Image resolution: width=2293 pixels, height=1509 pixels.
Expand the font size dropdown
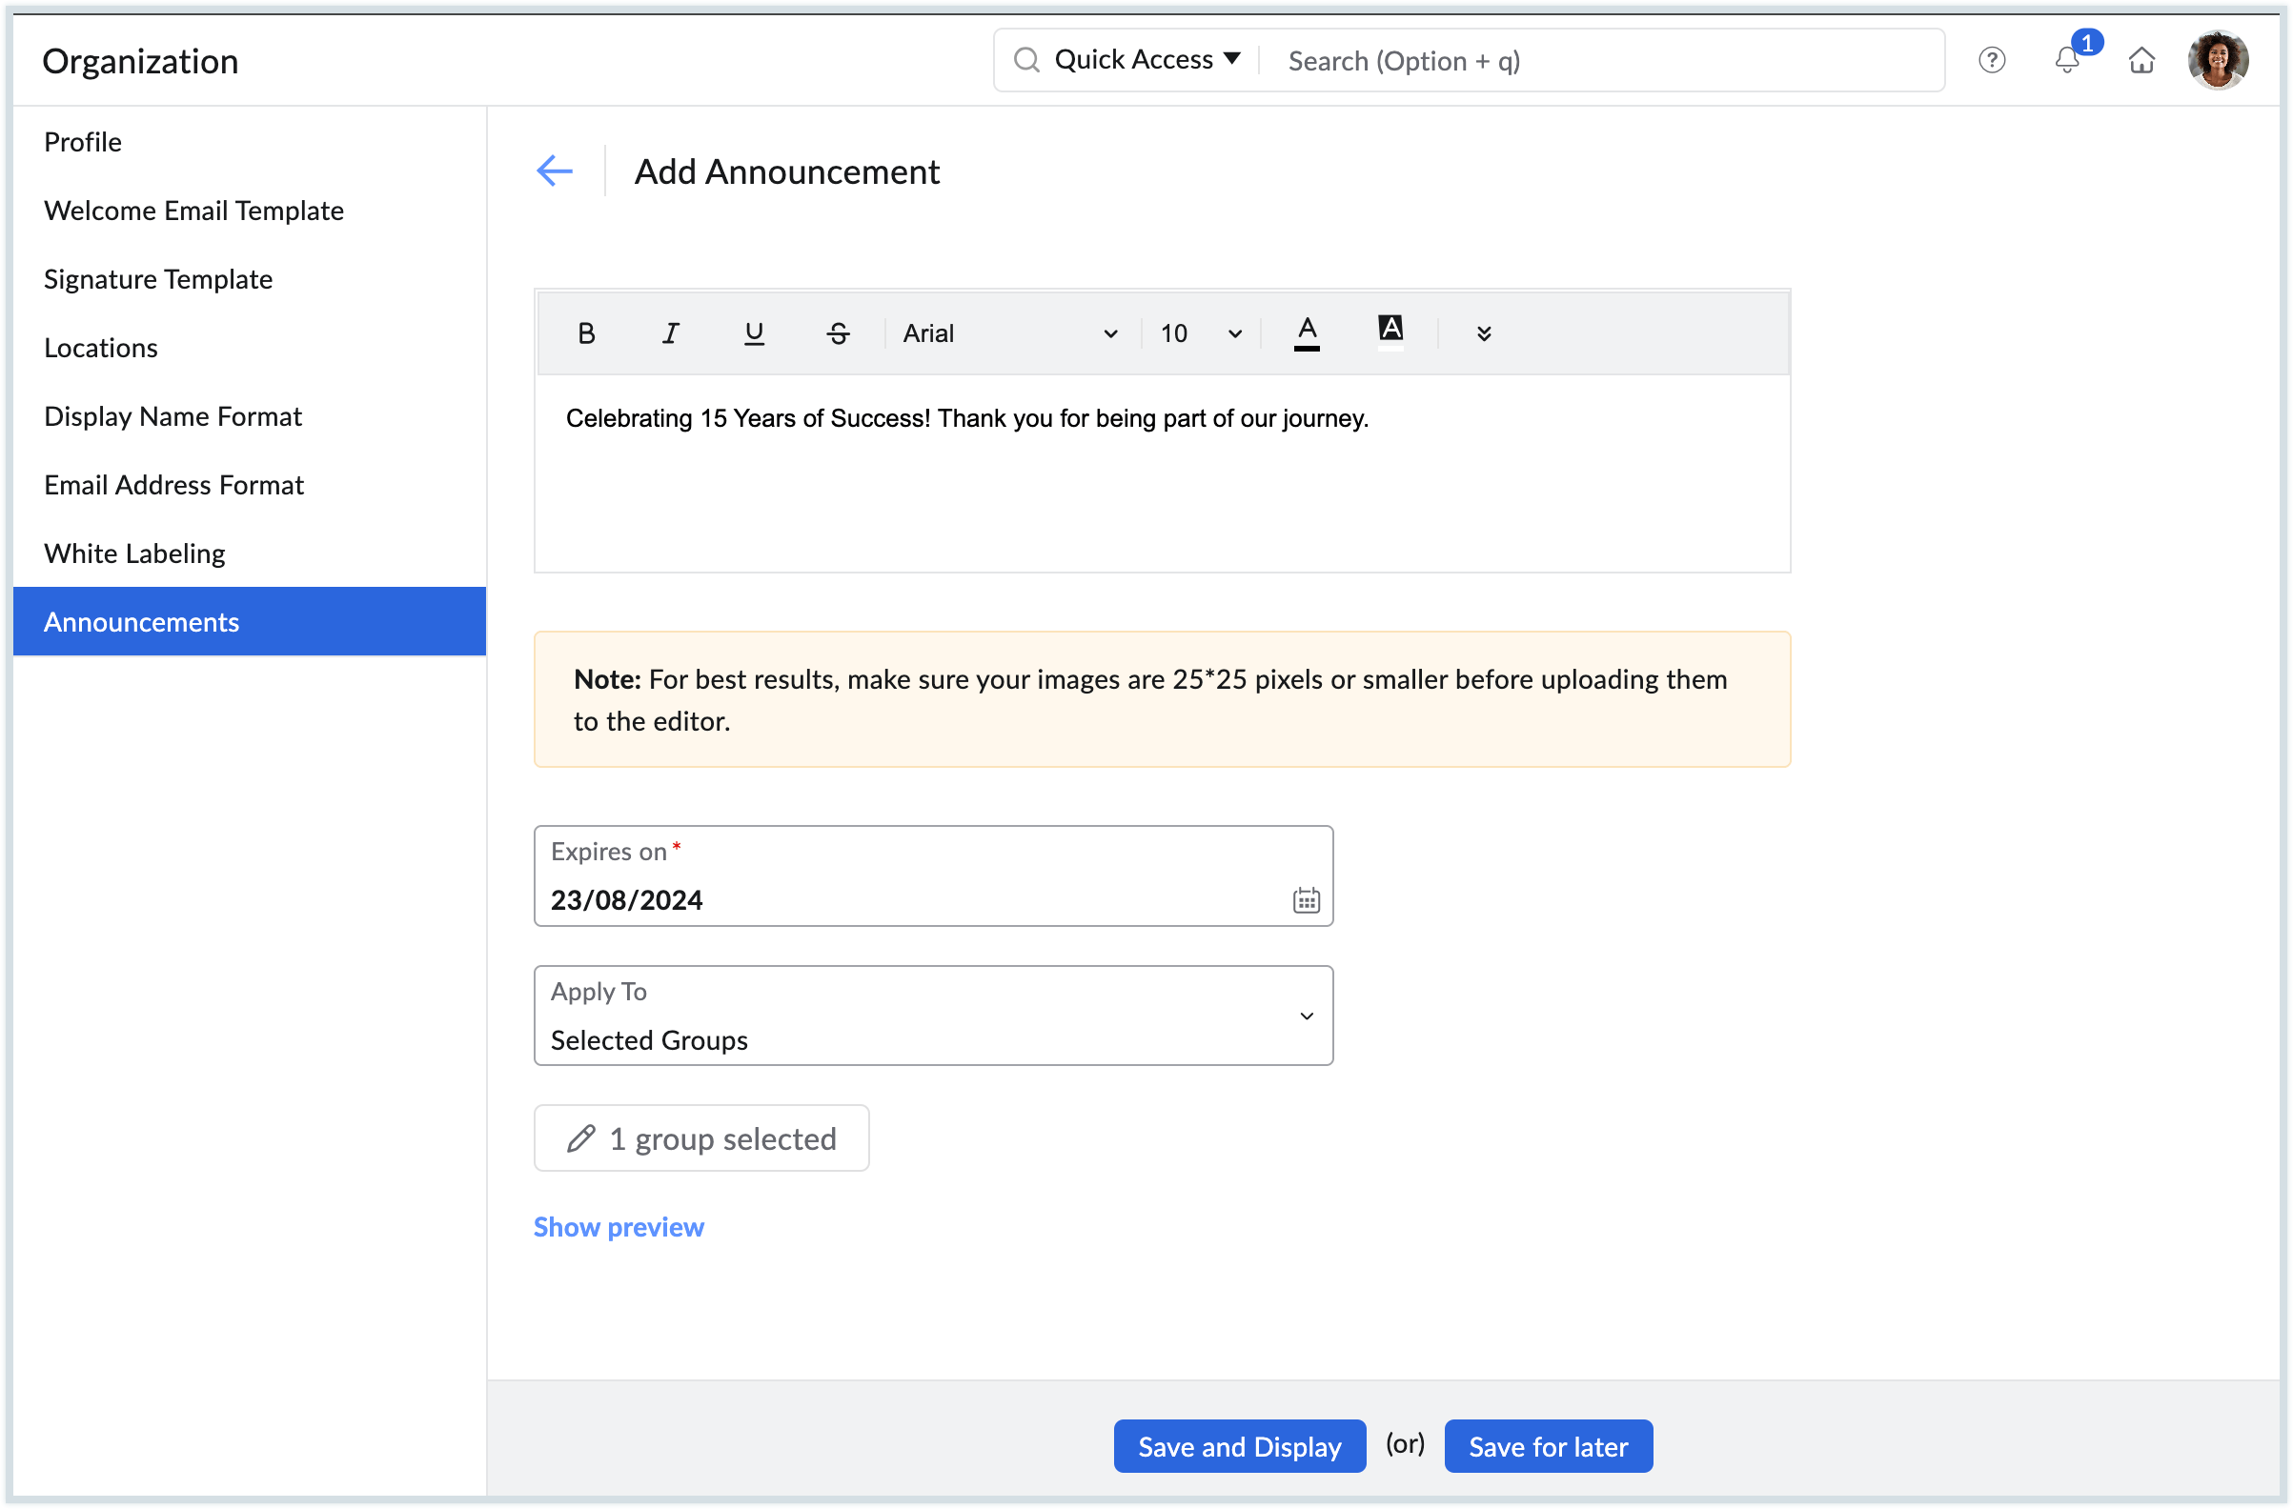1235,333
